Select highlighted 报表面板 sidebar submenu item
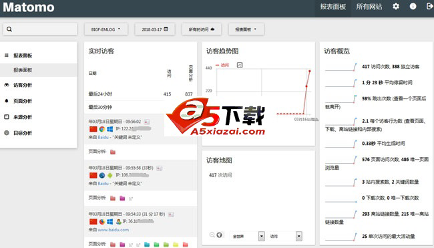The height and width of the screenshot is (248, 434). [39, 70]
